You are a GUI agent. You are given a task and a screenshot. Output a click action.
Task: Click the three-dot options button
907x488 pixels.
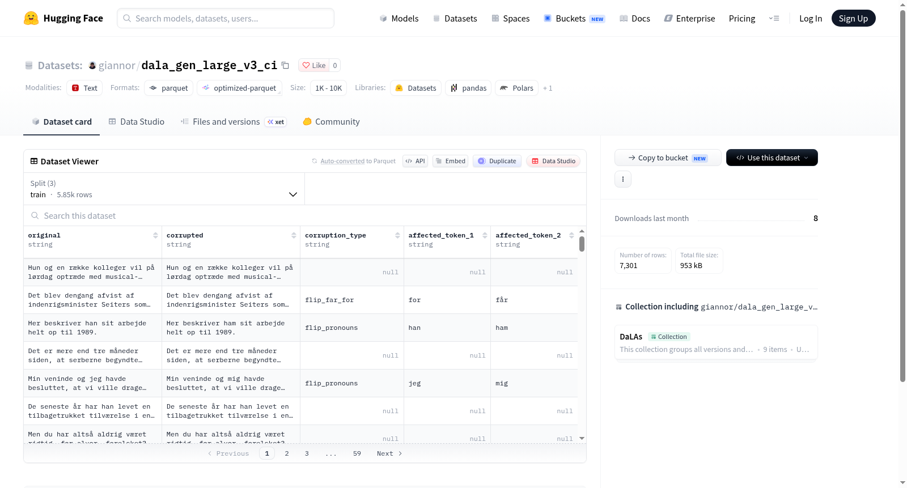coord(623,179)
